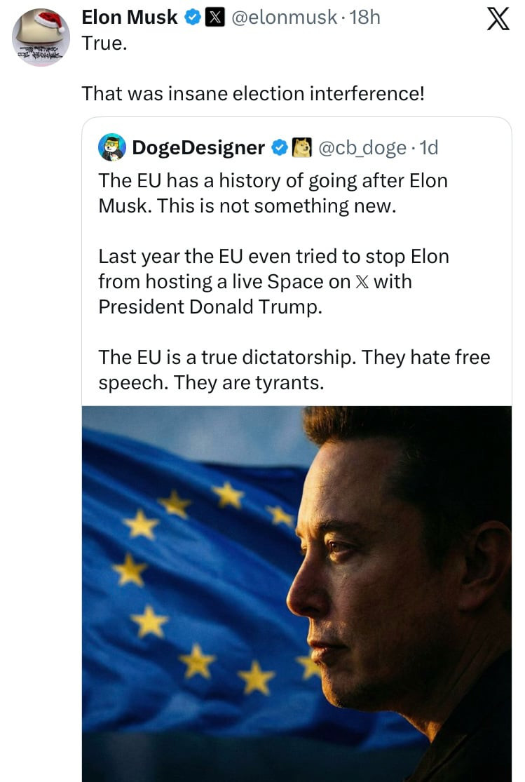Click the "True." post text
525x782 pixels.
(103, 43)
